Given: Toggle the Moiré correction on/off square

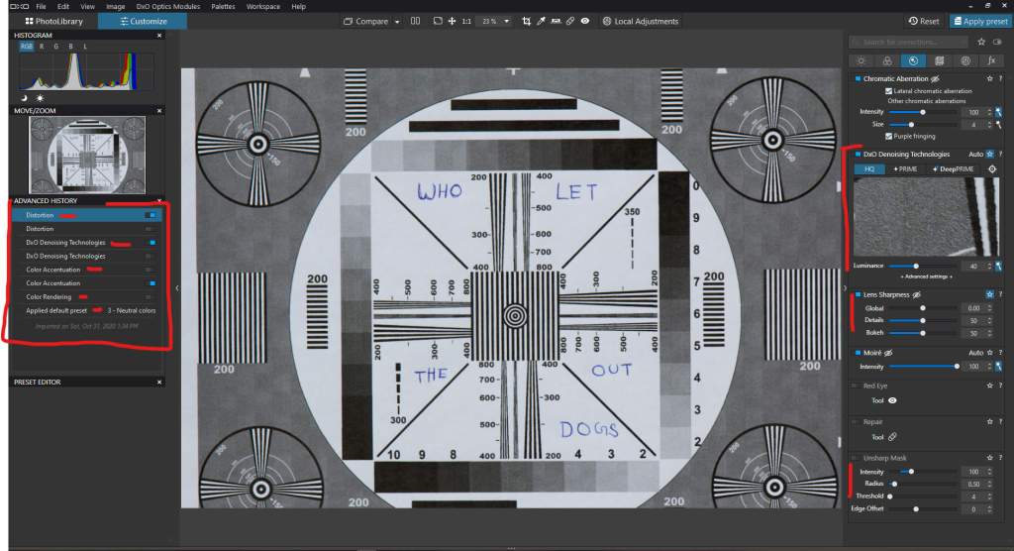Looking at the screenshot, I should tap(858, 353).
